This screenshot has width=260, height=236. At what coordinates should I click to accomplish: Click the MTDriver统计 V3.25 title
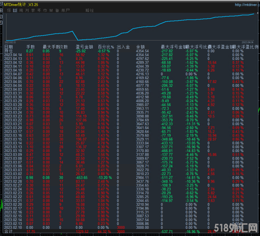[21, 5]
